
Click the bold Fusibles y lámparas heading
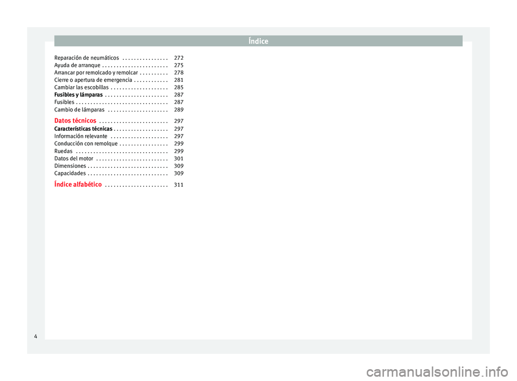pos(79,95)
